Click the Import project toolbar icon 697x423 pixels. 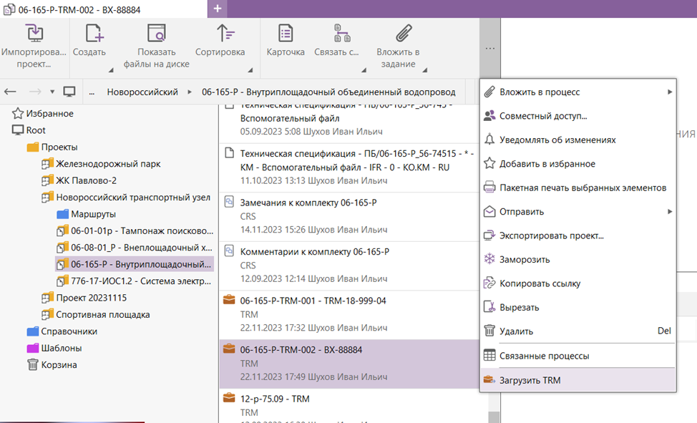pyautogui.click(x=34, y=34)
